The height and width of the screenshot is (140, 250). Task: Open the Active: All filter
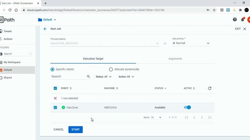[126, 77]
